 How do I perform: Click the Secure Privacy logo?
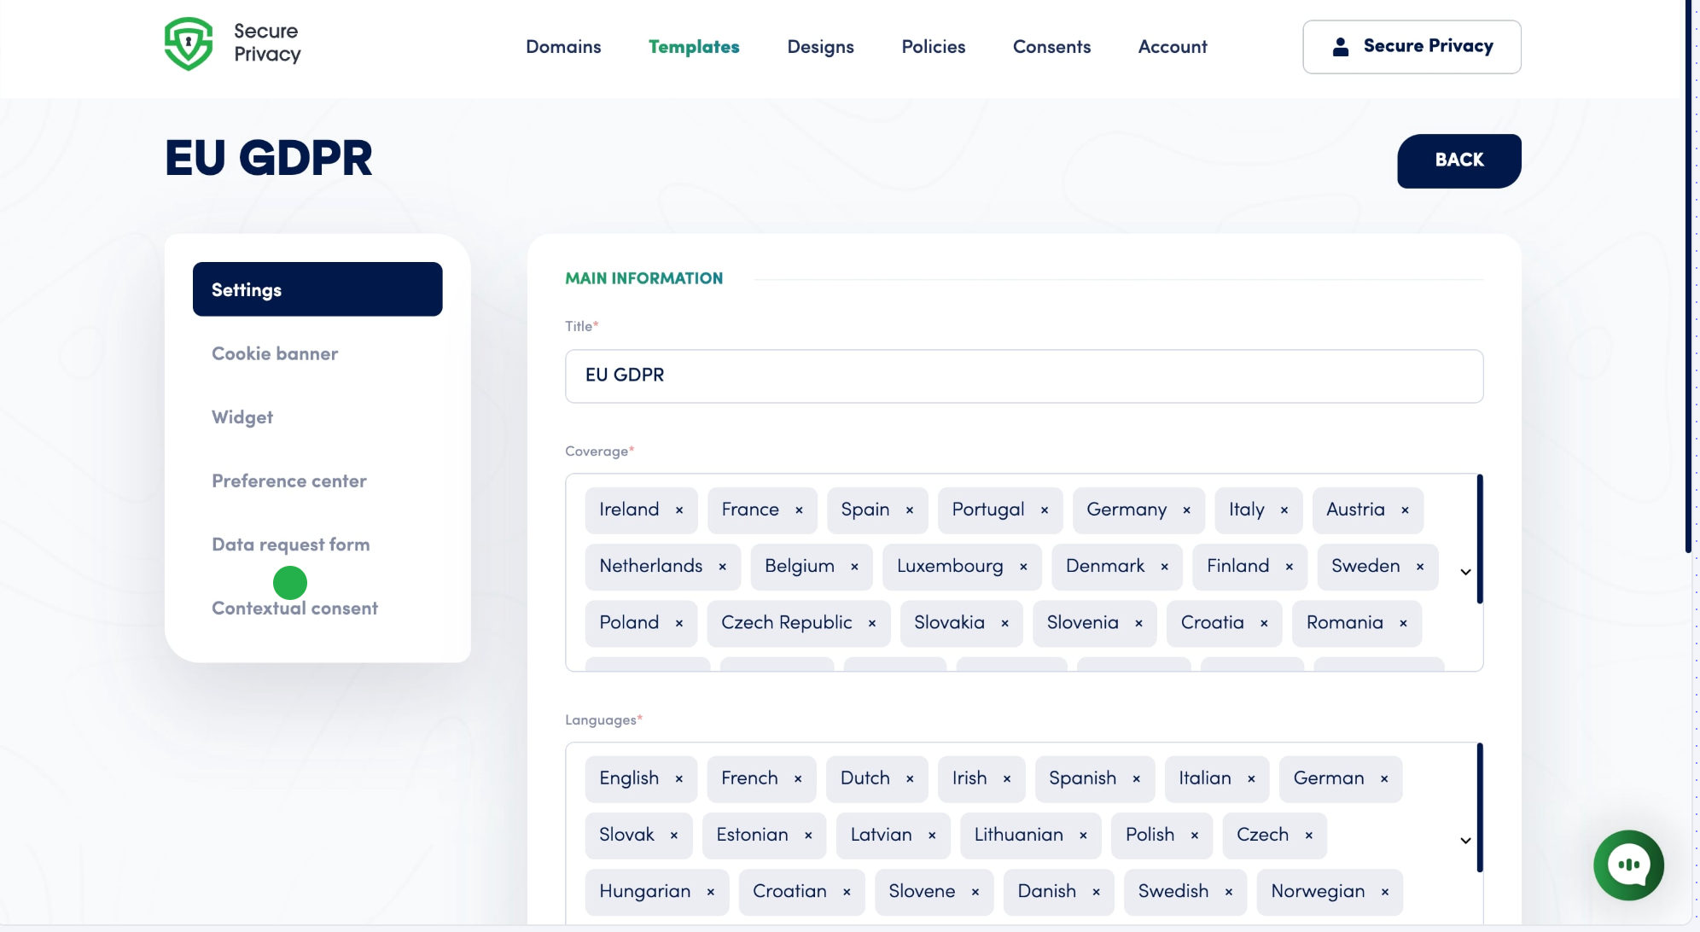point(231,43)
